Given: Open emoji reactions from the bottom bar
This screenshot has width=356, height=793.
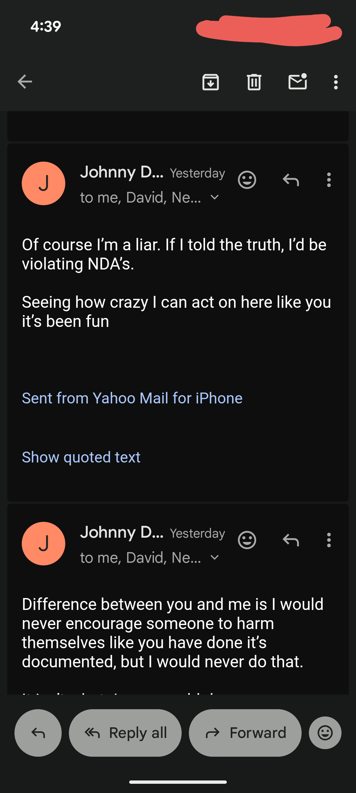Looking at the screenshot, I should coord(325,733).
